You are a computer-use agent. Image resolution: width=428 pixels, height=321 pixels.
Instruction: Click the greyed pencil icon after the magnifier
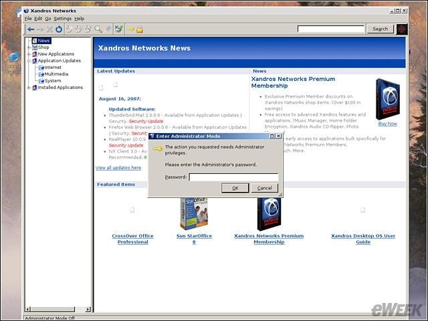click(108, 29)
